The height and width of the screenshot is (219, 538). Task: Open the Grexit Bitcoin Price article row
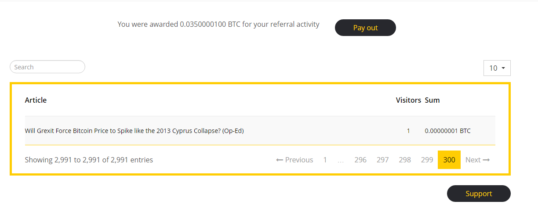coord(134,131)
